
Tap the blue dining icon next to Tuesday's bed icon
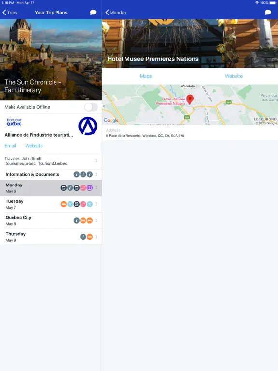pyautogui.click(x=70, y=204)
